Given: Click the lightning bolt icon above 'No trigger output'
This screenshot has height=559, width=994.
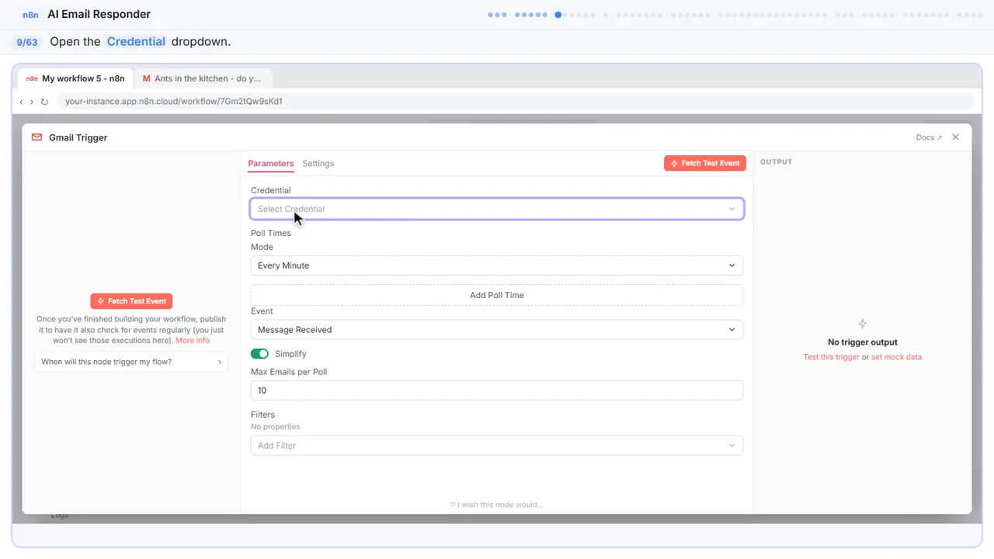Looking at the screenshot, I should pyautogui.click(x=863, y=324).
